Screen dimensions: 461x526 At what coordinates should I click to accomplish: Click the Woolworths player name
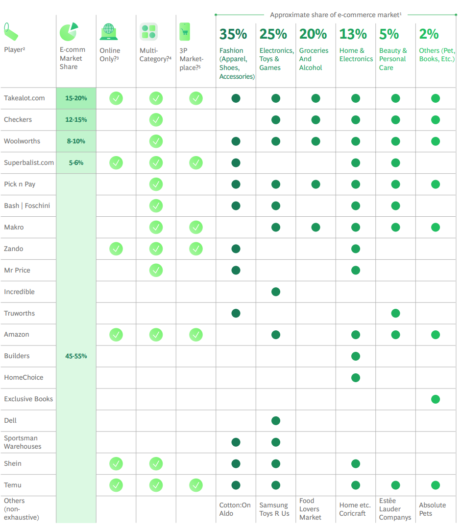22,141
